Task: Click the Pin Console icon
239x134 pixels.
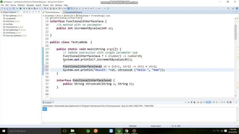Action: [213, 102]
